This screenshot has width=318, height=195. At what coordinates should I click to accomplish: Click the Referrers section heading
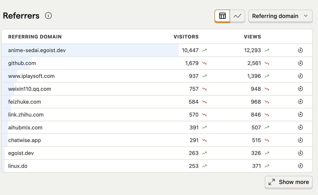tap(21, 16)
